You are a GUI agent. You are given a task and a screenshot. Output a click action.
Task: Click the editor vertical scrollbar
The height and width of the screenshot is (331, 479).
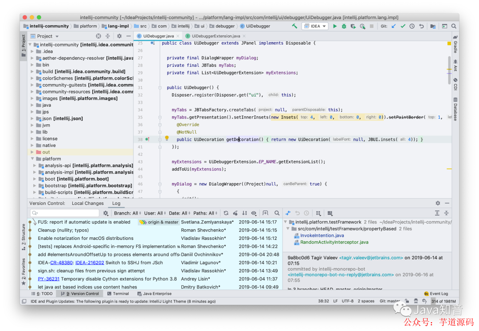click(449, 70)
